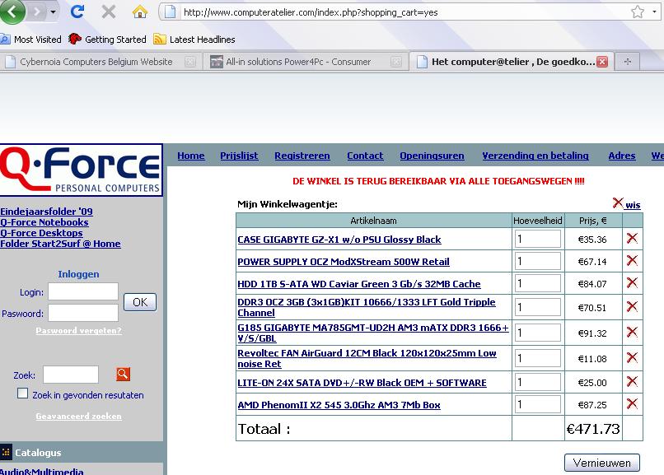Click the Login input field

click(x=83, y=291)
